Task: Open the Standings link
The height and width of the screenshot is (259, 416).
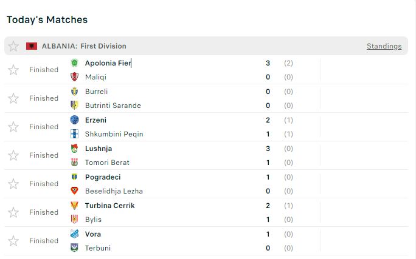Action: (384, 46)
